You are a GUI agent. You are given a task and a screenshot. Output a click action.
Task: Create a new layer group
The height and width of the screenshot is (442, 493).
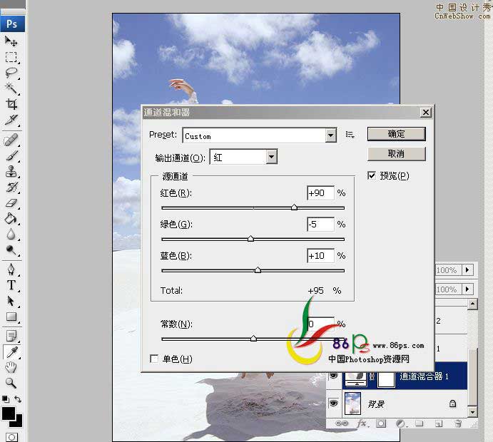point(420,423)
